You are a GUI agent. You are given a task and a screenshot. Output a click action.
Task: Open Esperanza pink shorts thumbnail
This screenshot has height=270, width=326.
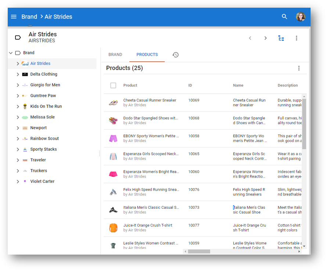[x=113, y=174]
